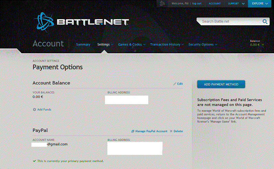This screenshot has width=274, height=169.
Task: Click the plus icon beside Add Funds
Action: pyautogui.click(x=34, y=110)
